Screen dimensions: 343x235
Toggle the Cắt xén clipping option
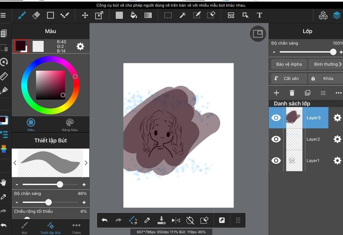click(289, 78)
